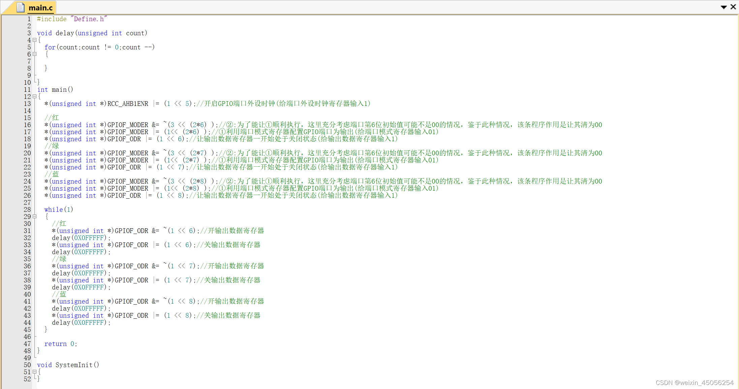The width and height of the screenshot is (739, 389).
Task: Place cursor on the return 0 statement
Action: pos(61,344)
